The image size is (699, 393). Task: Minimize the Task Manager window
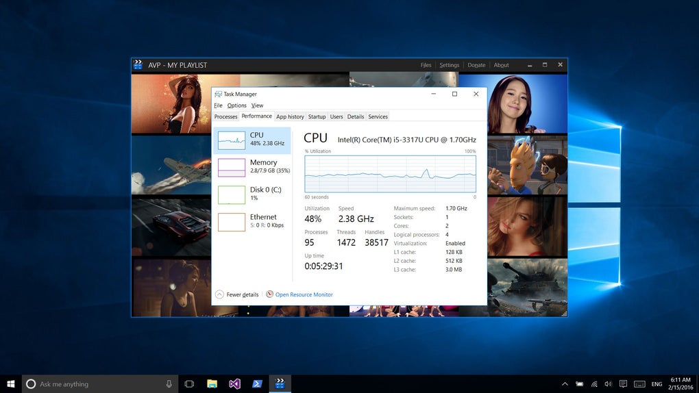point(433,94)
